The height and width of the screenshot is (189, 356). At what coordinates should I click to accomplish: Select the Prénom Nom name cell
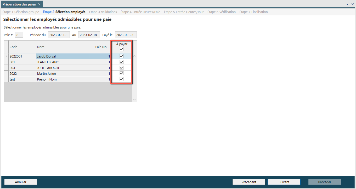pyautogui.click(x=63, y=79)
